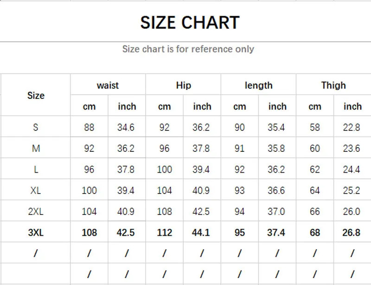Select the bold 3XL row label

click(x=36, y=233)
